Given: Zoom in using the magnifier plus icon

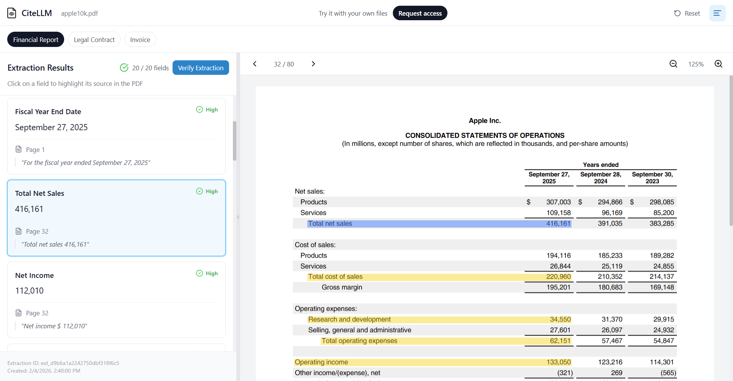Looking at the screenshot, I should tap(718, 64).
